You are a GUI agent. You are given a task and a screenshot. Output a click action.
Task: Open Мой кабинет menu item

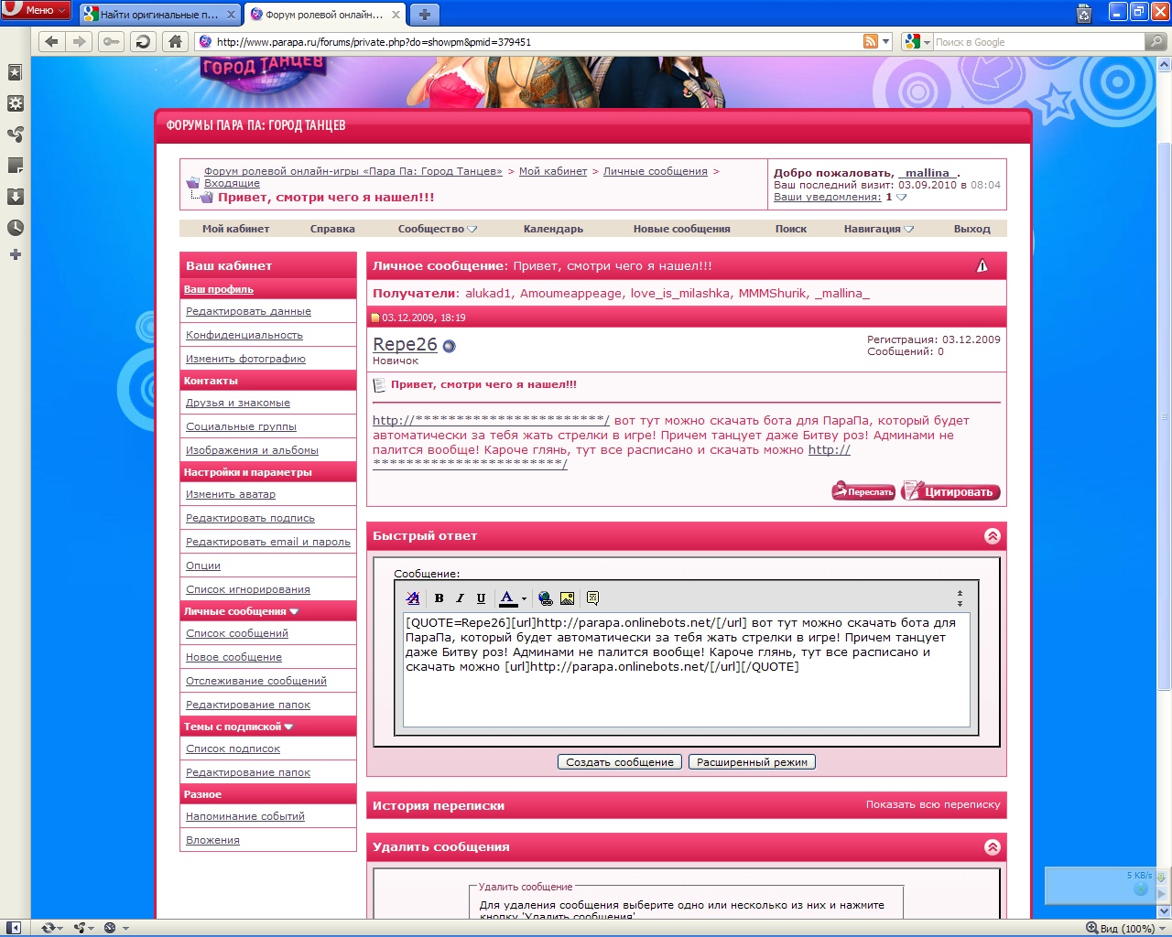coord(235,229)
